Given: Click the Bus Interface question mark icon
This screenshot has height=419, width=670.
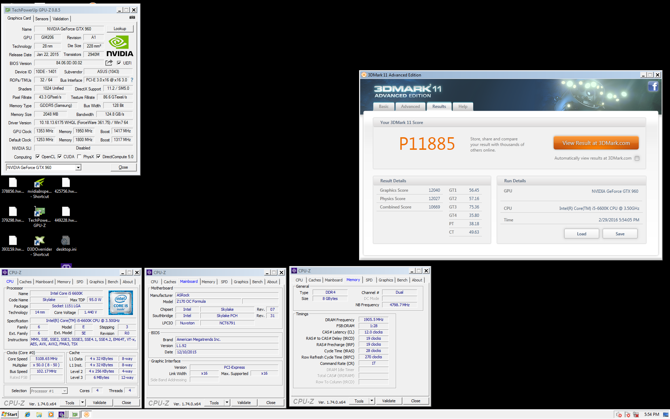Looking at the screenshot, I should pyautogui.click(x=132, y=80).
